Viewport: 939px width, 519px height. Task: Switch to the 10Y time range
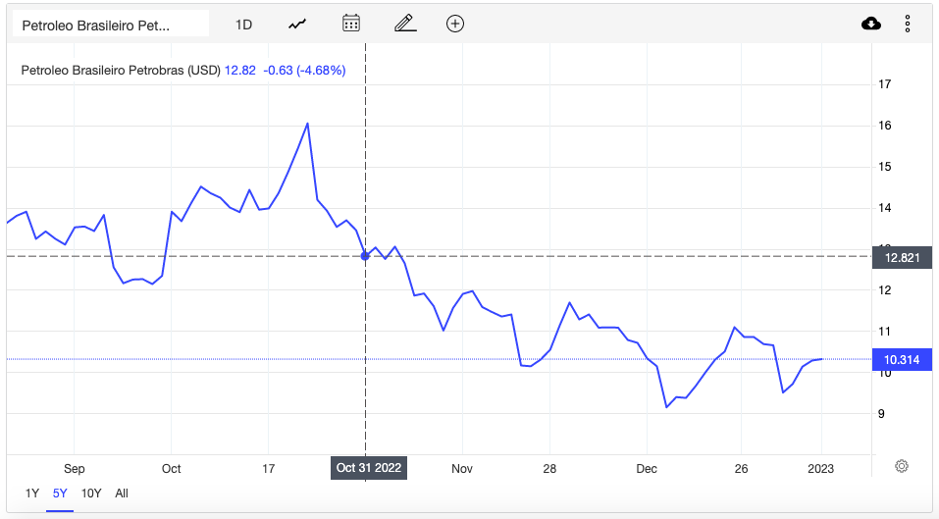(x=91, y=493)
